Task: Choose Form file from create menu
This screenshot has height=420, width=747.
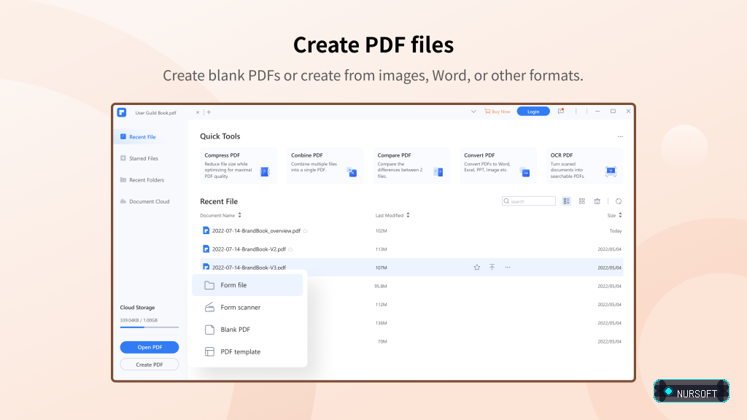Action: (x=247, y=285)
